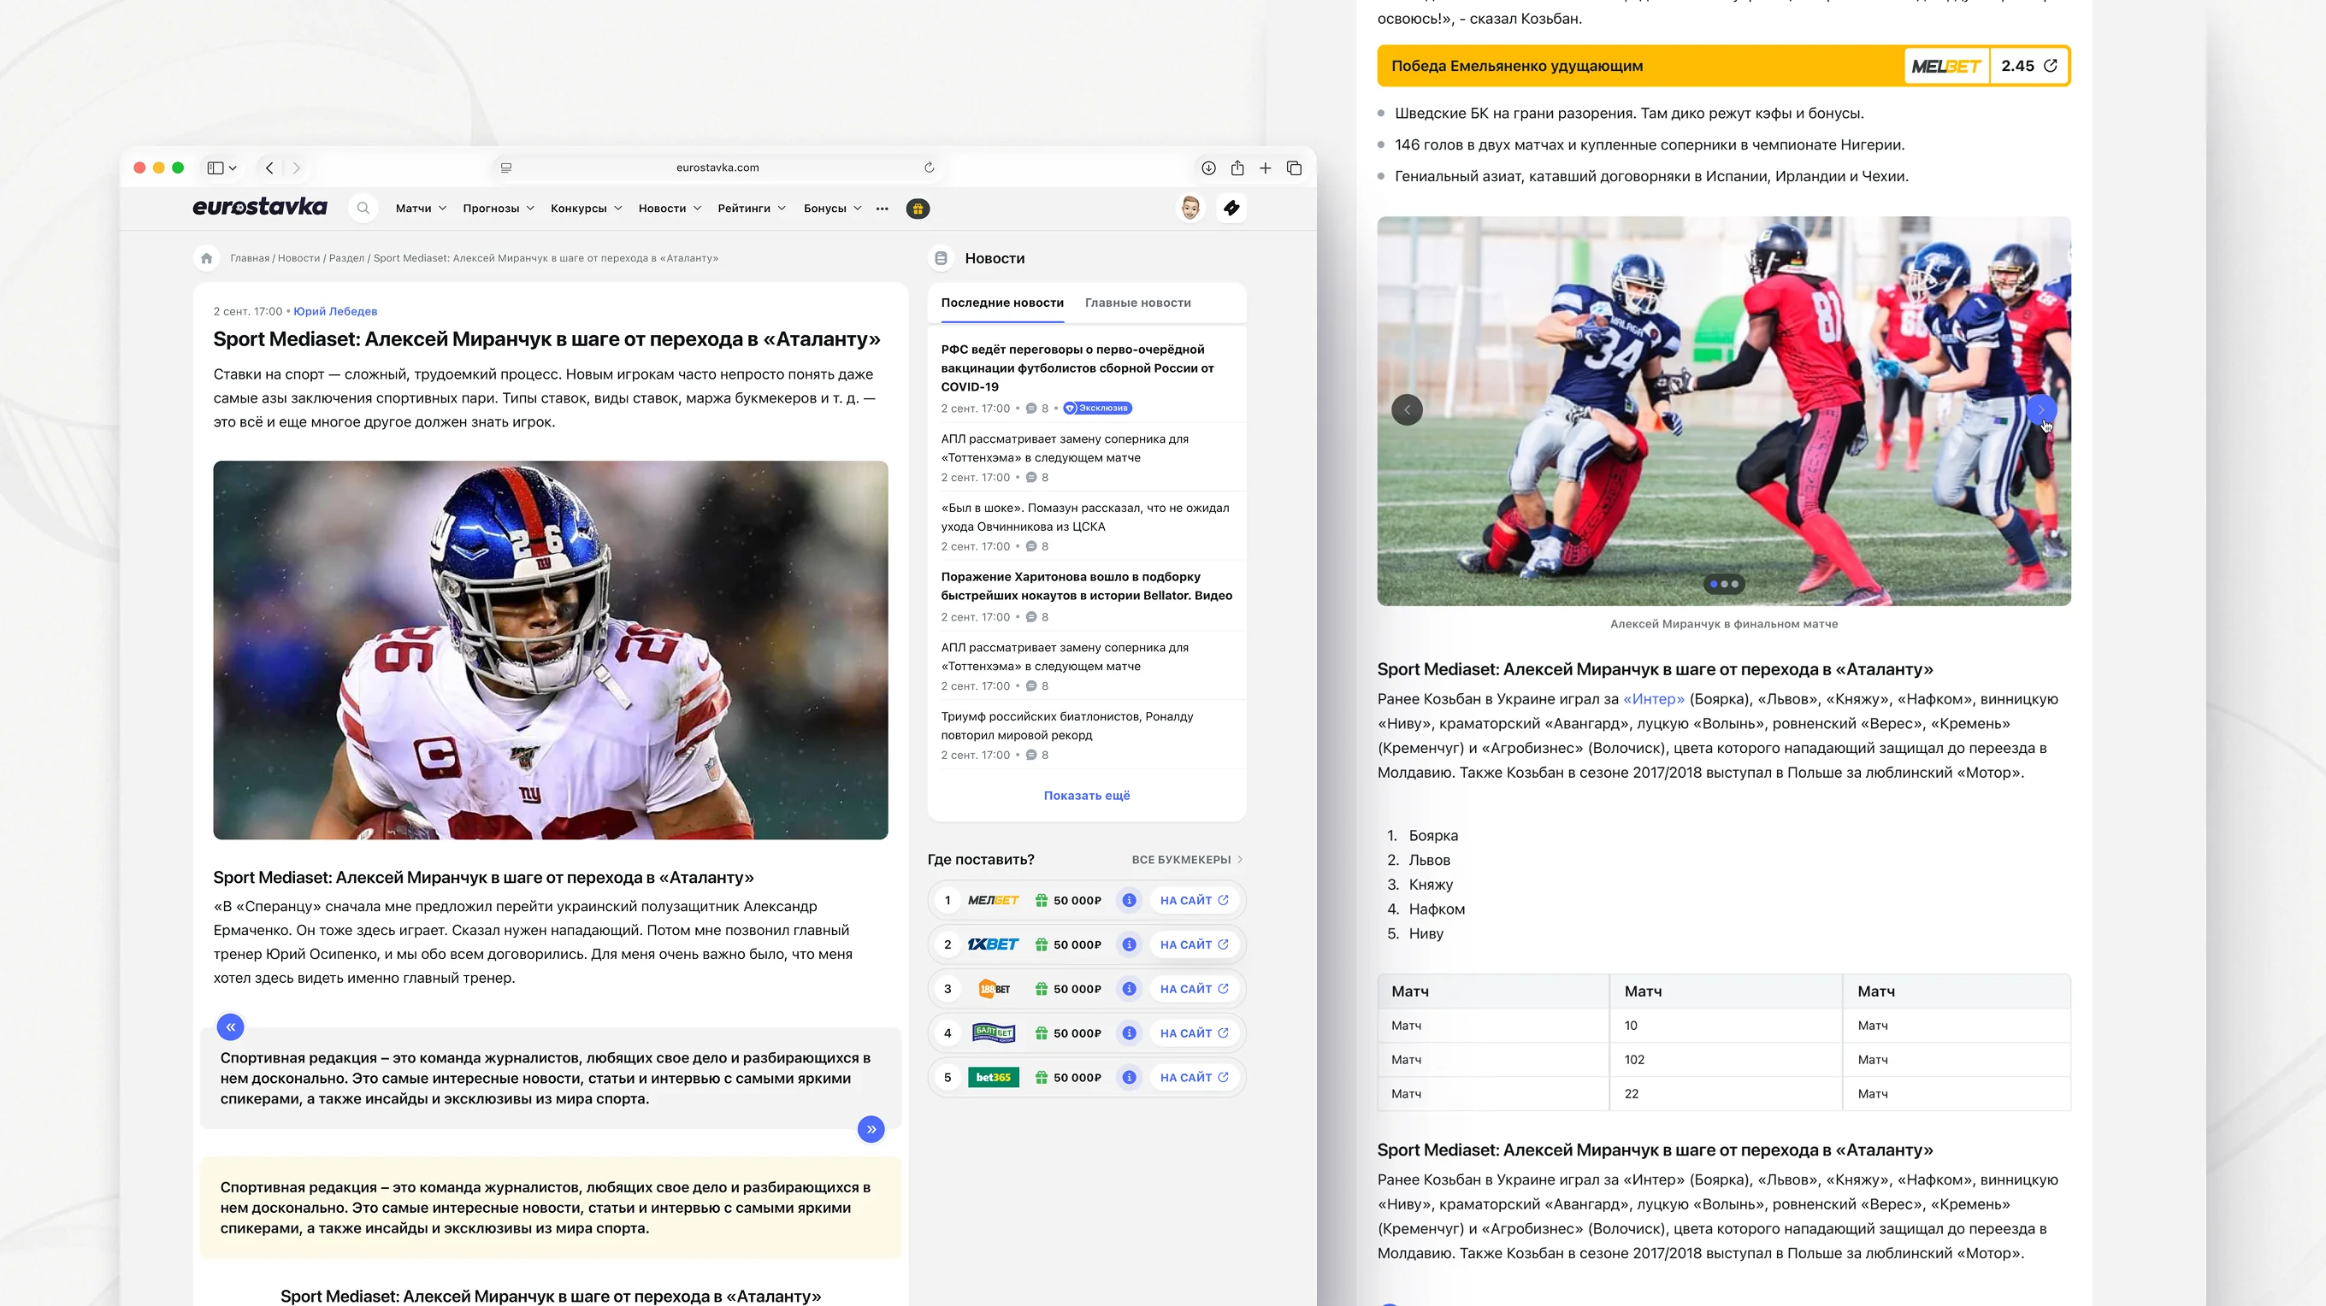Click the browser page reload icon
The width and height of the screenshot is (2326, 1306).
[x=930, y=168]
